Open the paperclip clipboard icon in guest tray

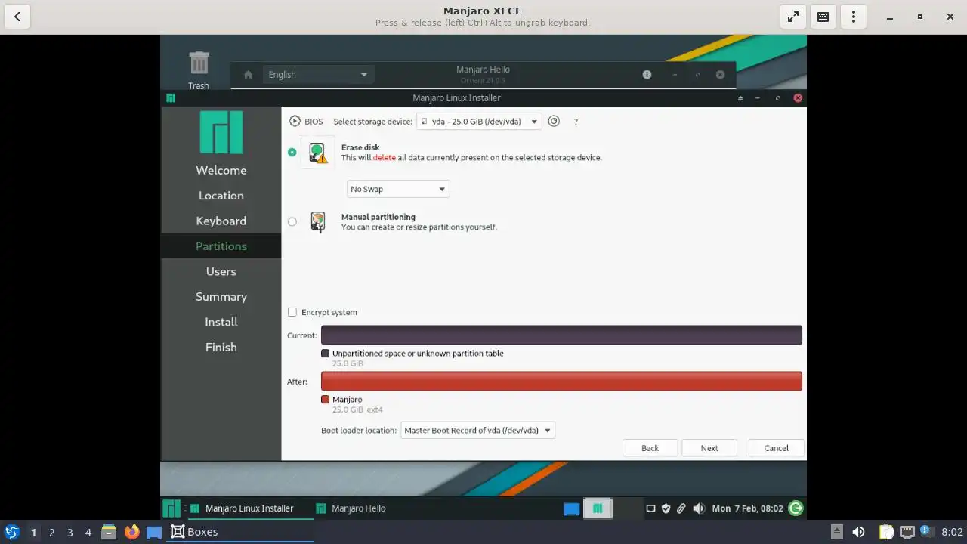pyautogui.click(x=681, y=508)
